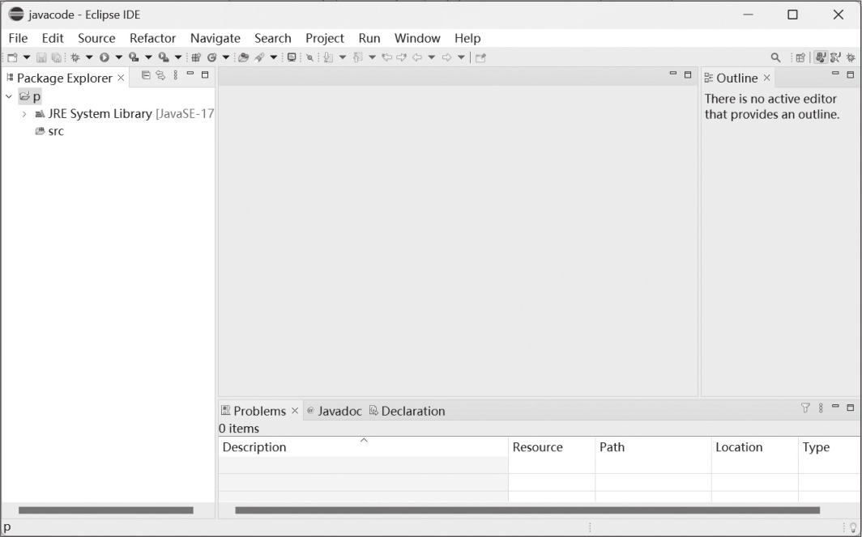This screenshot has height=537, width=862.
Task: Select the src folder in Package Explorer
Action: [49, 131]
